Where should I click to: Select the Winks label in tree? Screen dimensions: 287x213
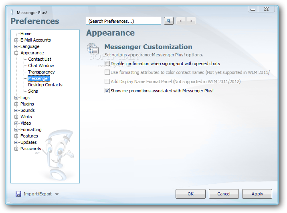click(x=26, y=117)
